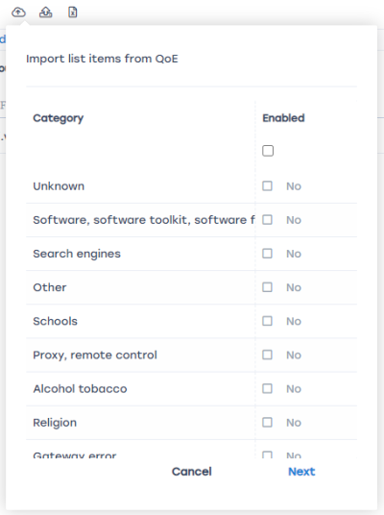The image size is (384, 515).
Task: Click the upload from tray icon
Action: tap(46, 12)
